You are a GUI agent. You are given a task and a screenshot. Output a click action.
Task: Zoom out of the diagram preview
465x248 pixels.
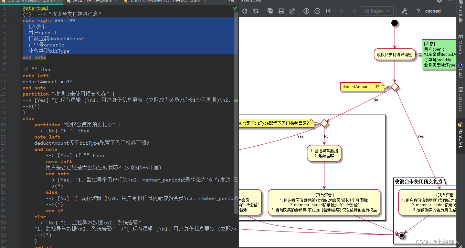(x=317, y=11)
